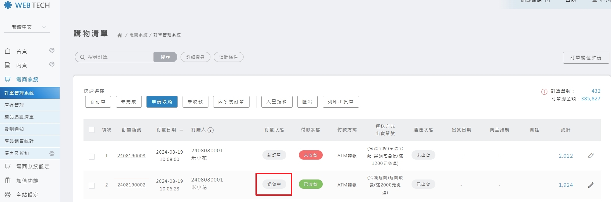Edit order 2408190002 with pencil icon
The image size is (611, 202).
[590, 185]
